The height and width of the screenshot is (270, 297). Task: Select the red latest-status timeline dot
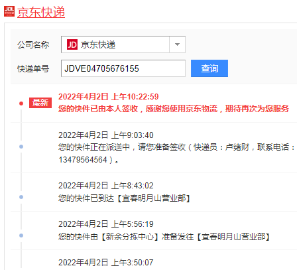(x=21, y=103)
